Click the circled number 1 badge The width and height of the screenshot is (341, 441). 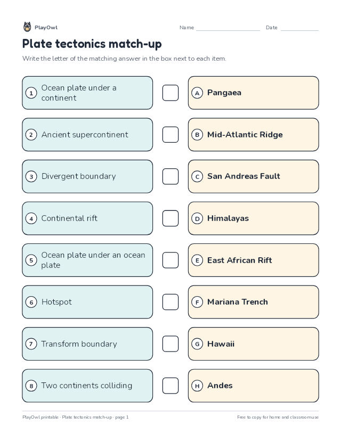click(x=31, y=93)
